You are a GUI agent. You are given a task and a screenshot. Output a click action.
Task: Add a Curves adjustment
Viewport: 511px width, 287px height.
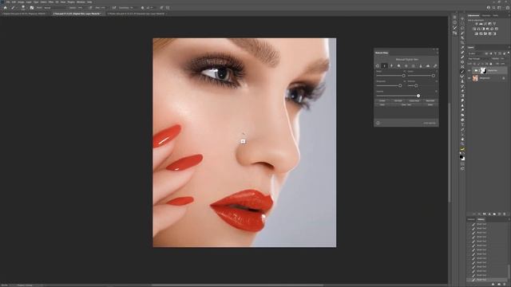pyautogui.click(x=485, y=24)
